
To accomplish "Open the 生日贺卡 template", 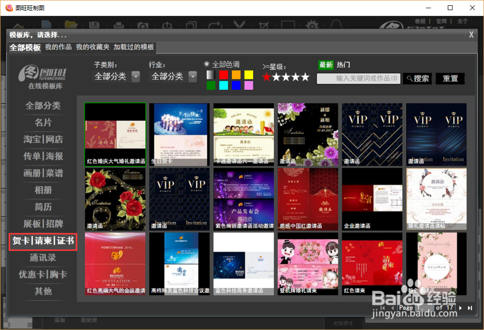I will click(180, 135).
